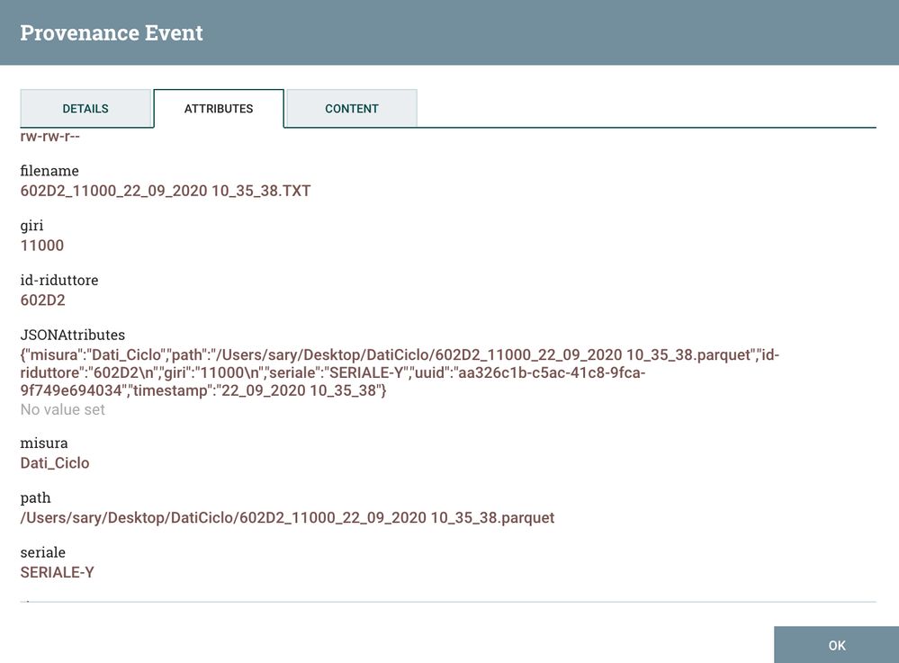
Task: Click the 'misura' attribute label
Action: [x=43, y=443]
